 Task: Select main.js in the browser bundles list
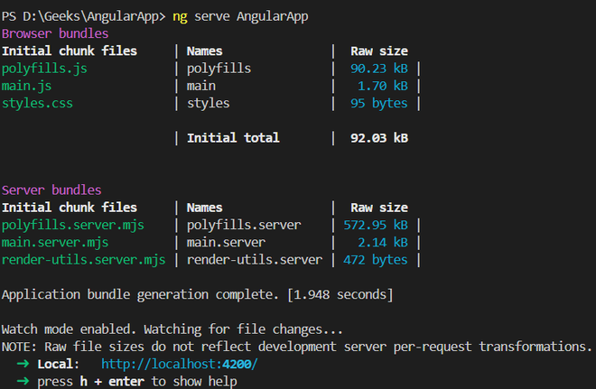tap(26, 86)
